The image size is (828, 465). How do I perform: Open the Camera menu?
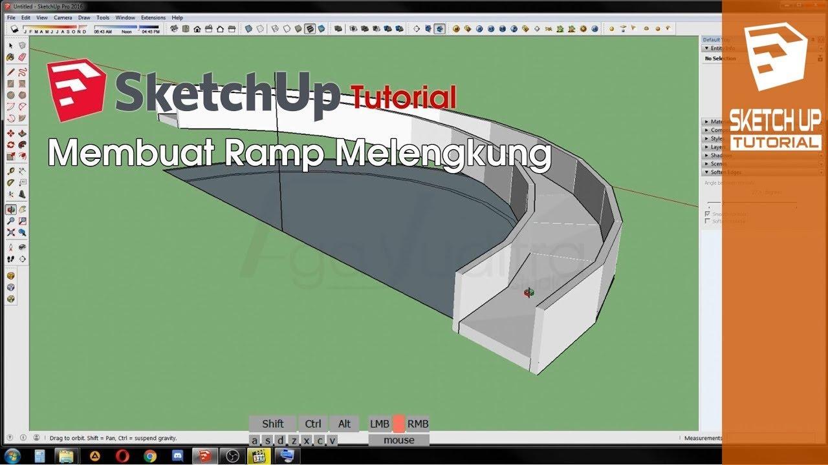point(63,17)
